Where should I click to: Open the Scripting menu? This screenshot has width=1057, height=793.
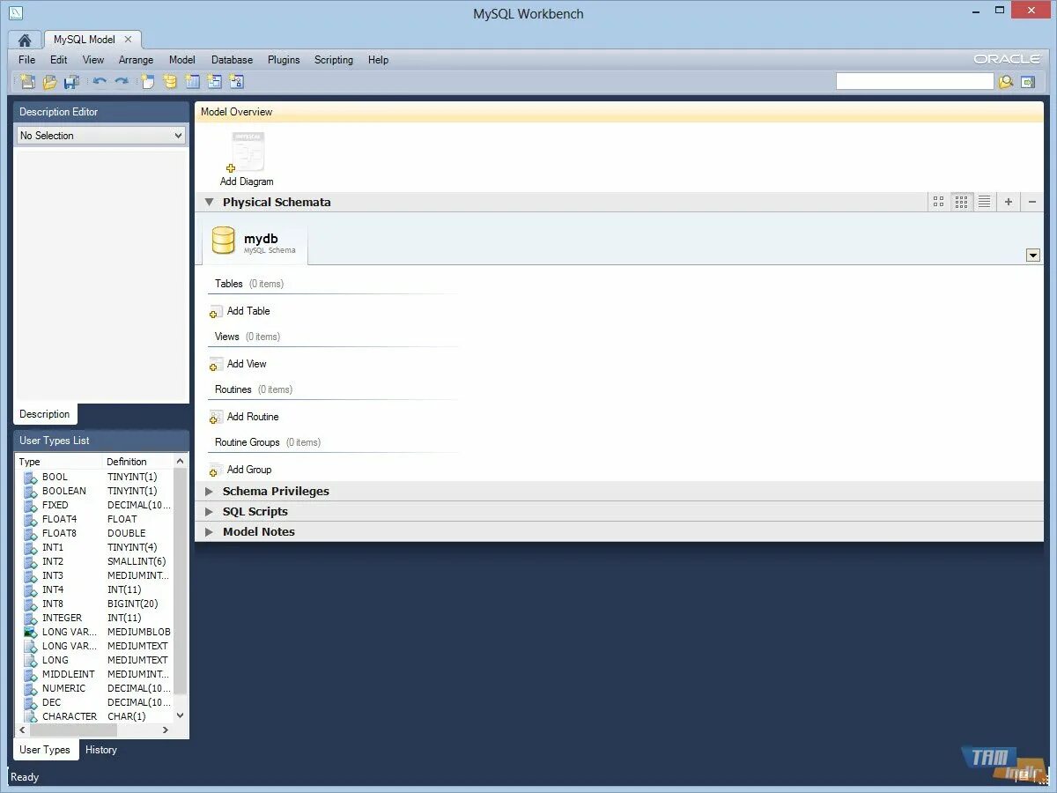(x=334, y=60)
